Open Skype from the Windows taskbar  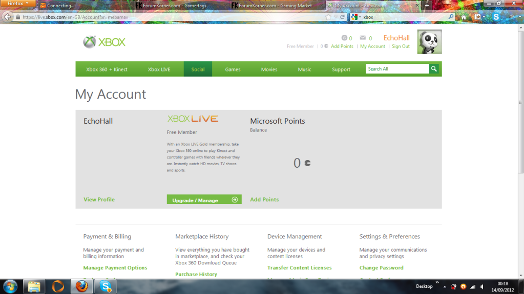click(105, 286)
